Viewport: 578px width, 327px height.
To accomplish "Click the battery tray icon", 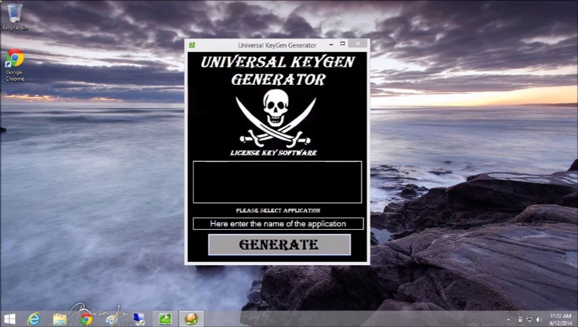I will pos(521,320).
